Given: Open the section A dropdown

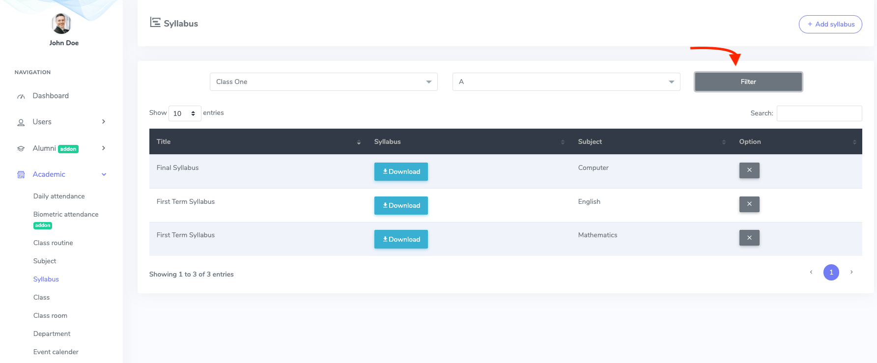Looking at the screenshot, I should pos(566,82).
